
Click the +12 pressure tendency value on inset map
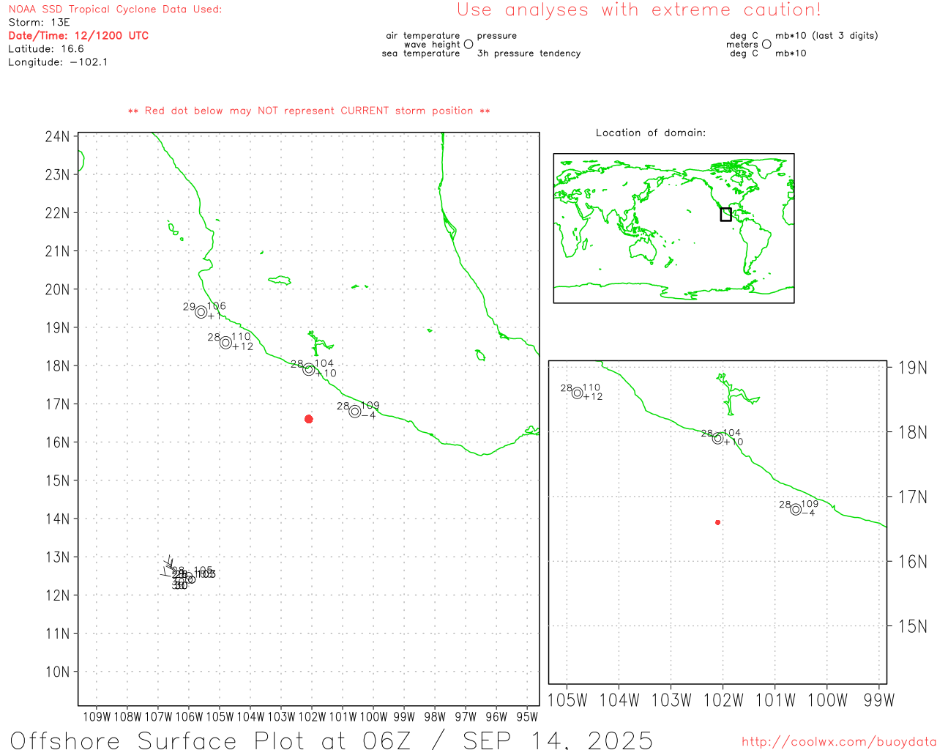click(593, 397)
